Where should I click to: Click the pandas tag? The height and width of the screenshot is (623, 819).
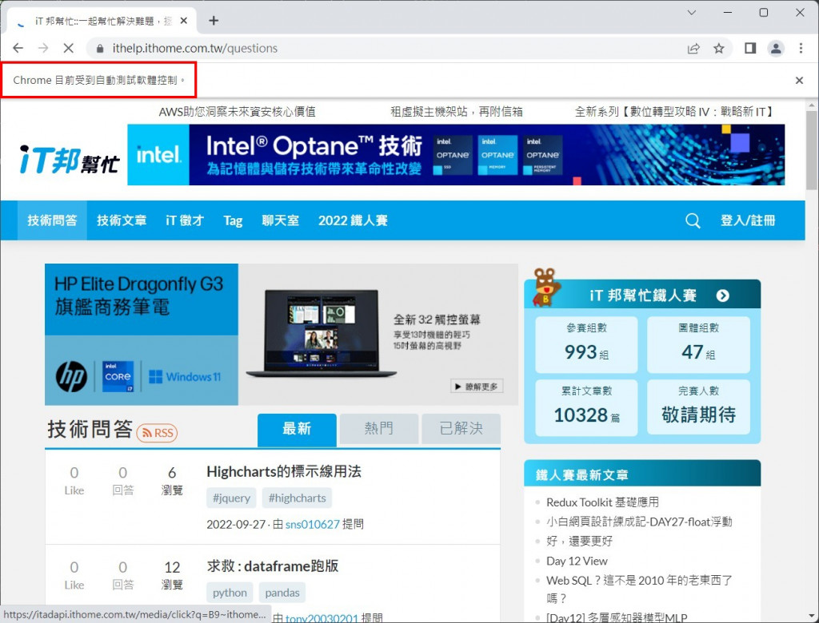282,593
